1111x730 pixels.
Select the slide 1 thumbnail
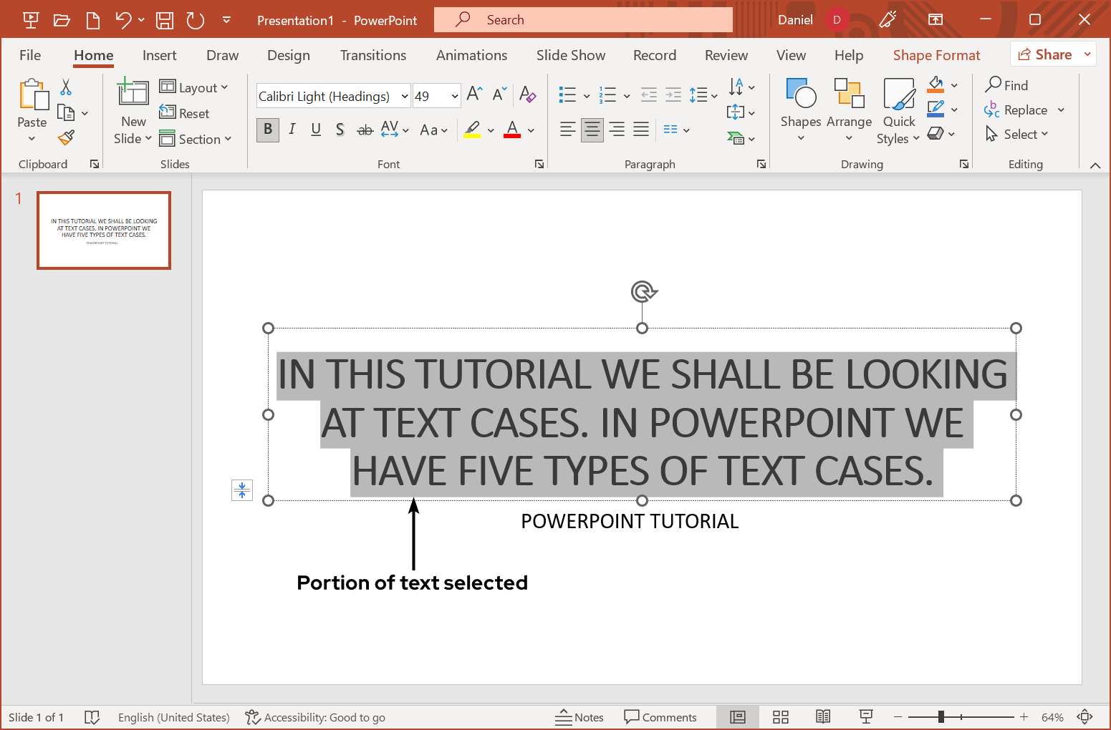104,230
